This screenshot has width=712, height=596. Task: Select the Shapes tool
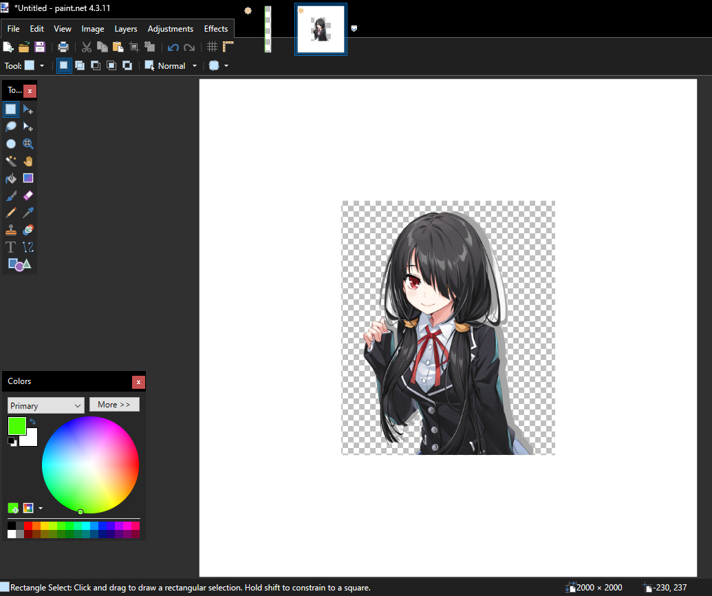(19, 264)
